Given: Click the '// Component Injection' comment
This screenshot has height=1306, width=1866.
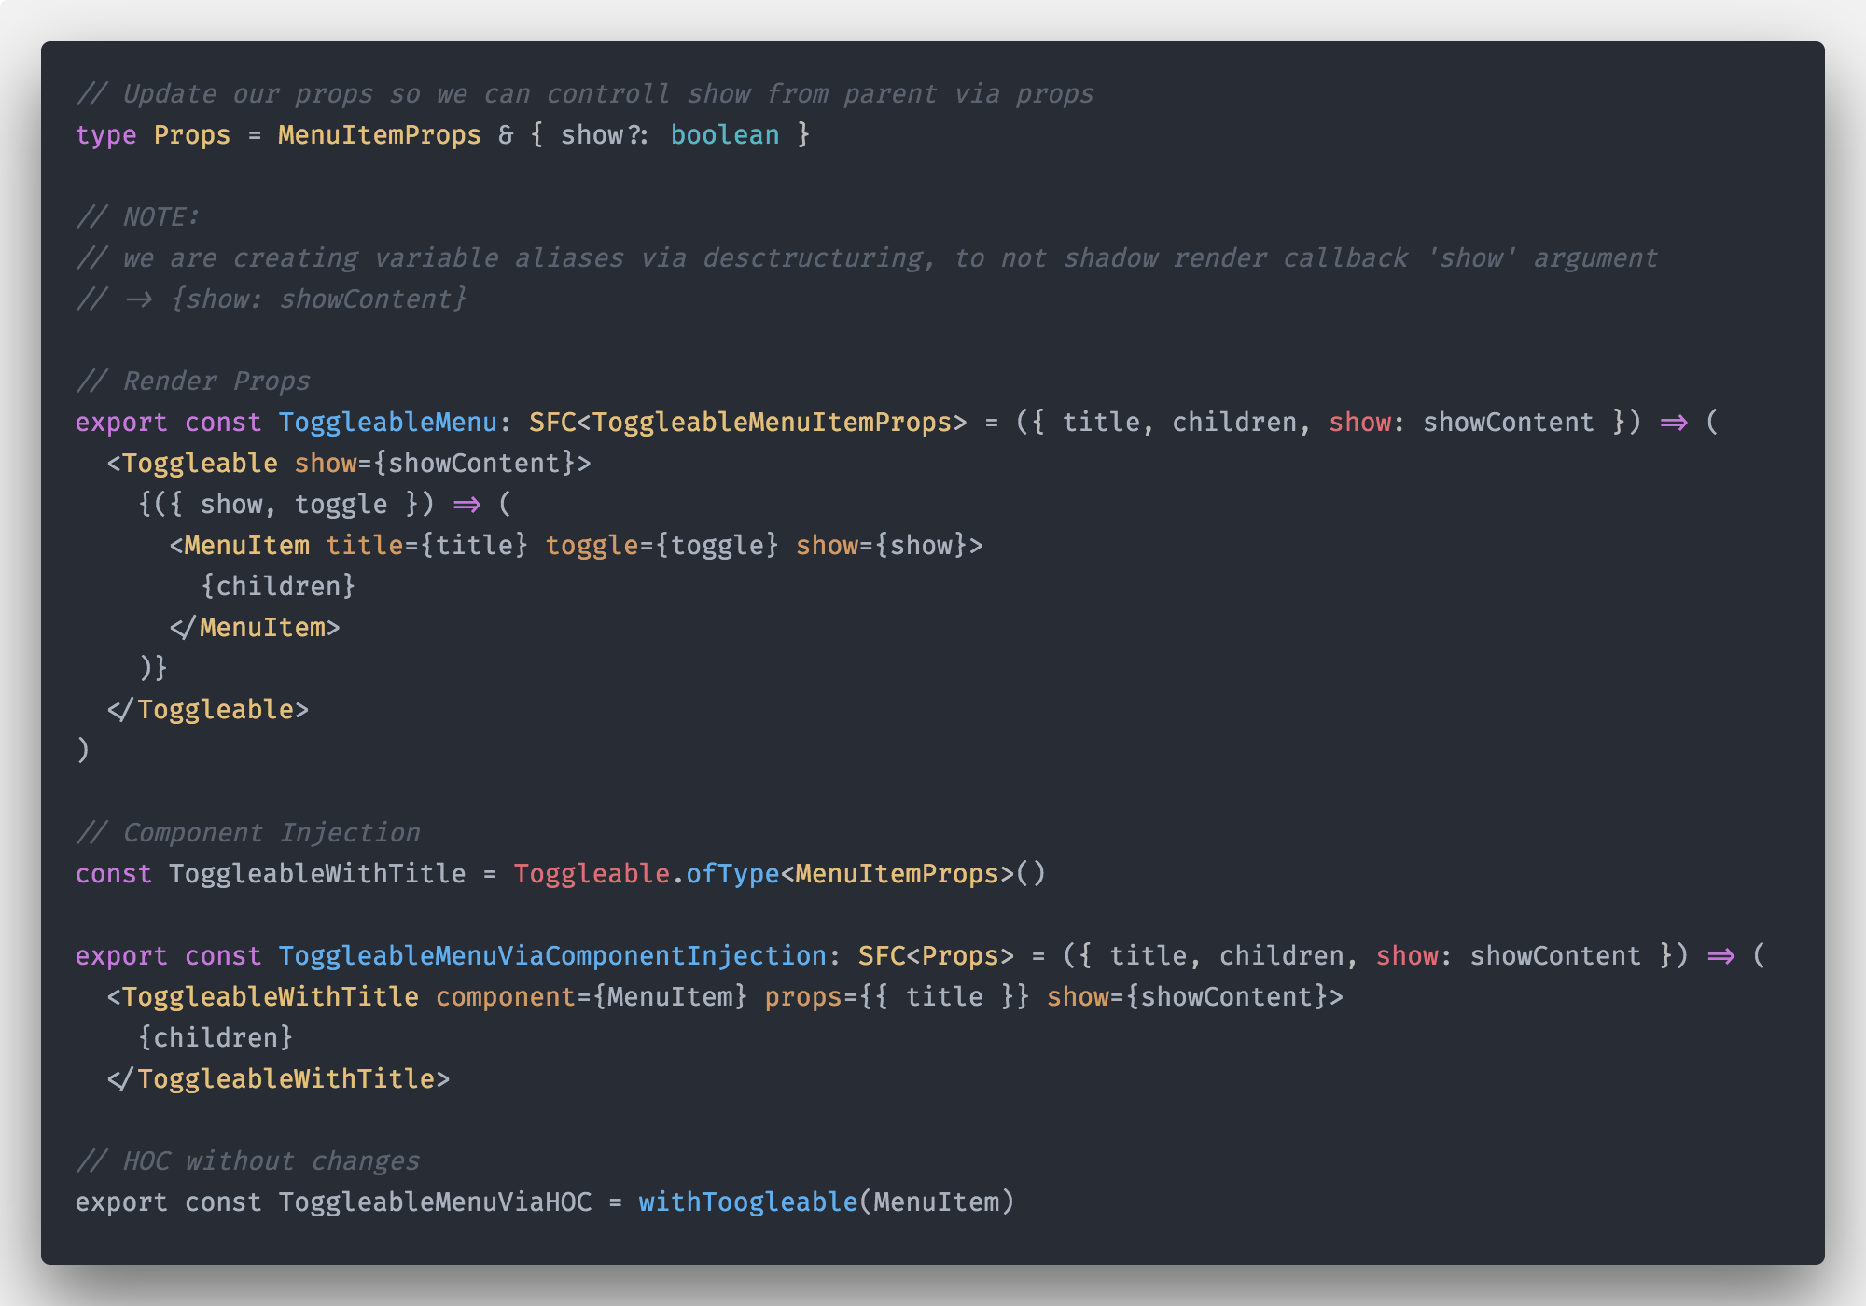Looking at the screenshot, I should click(x=248, y=833).
